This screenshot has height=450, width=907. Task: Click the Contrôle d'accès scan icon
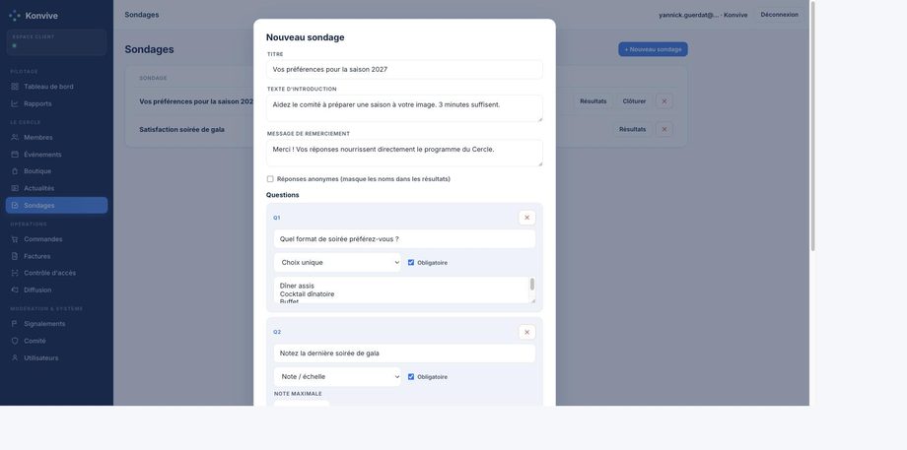15,273
